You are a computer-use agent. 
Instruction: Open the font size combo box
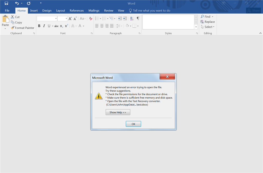62,19
